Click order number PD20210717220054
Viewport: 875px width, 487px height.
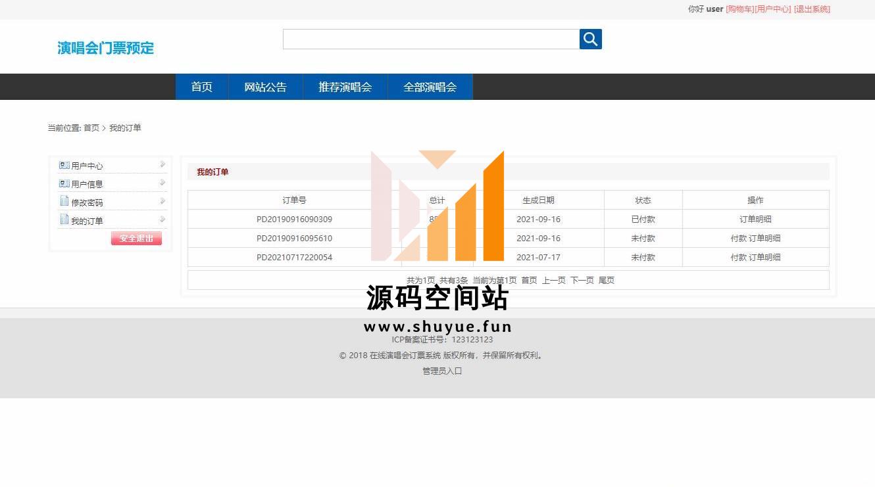[294, 258]
